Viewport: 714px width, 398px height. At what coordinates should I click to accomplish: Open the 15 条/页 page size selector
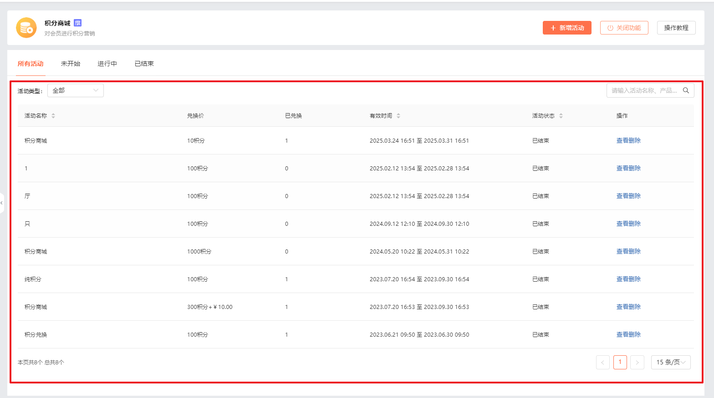pyautogui.click(x=670, y=362)
